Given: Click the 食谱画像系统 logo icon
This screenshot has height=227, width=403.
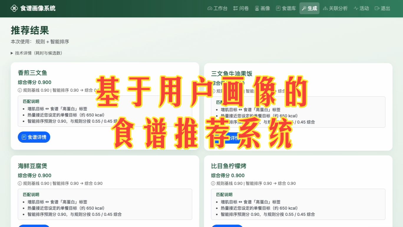Looking at the screenshot, I should [x=14, y=8].
